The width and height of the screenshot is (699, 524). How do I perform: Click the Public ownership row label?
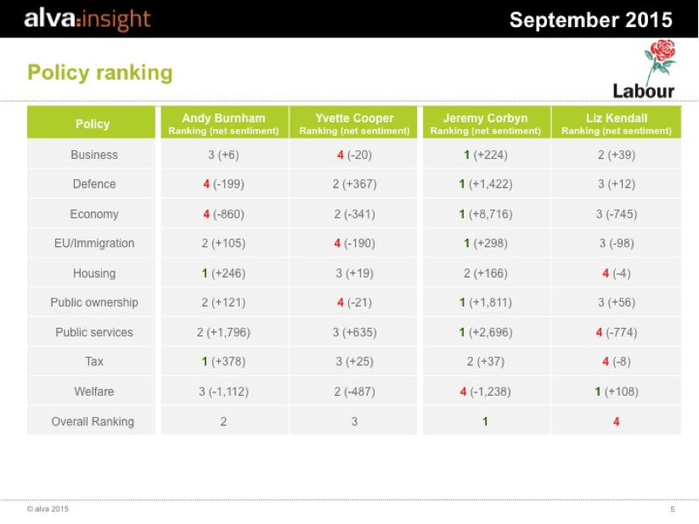click(94, 302)
